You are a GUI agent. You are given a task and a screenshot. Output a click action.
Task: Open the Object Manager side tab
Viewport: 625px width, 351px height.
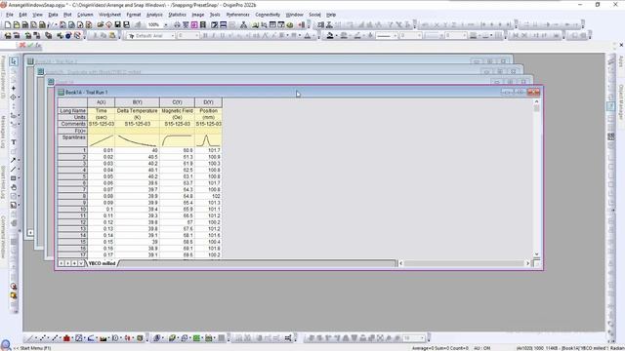point(621,101)
